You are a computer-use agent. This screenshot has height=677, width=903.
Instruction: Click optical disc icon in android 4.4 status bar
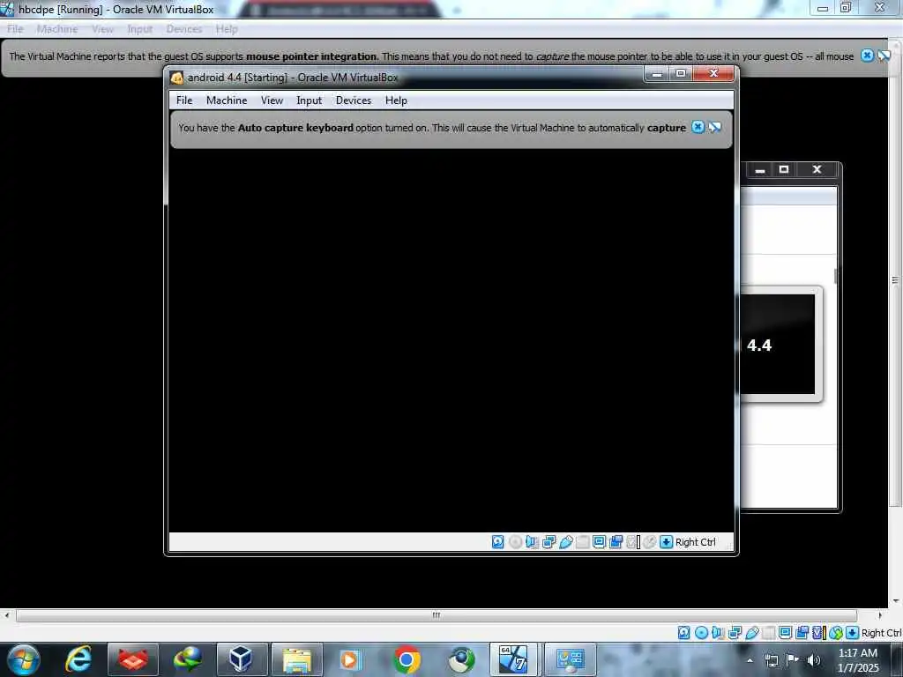pyautogui.click(x=515, y=542)
